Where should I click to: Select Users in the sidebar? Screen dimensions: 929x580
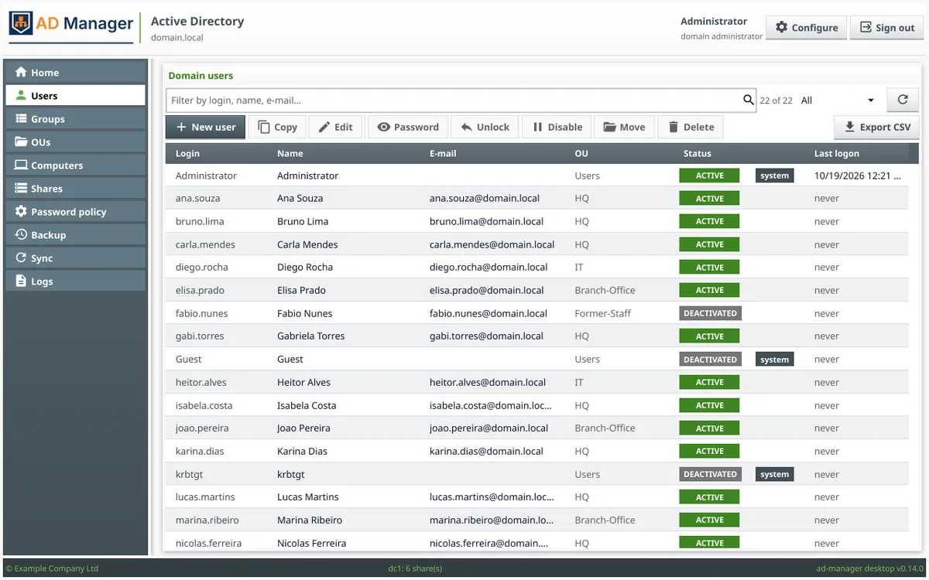click(74, 95)
